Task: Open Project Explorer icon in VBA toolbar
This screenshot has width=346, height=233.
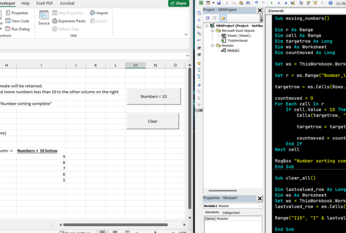Action: click(x=301, y=3)
